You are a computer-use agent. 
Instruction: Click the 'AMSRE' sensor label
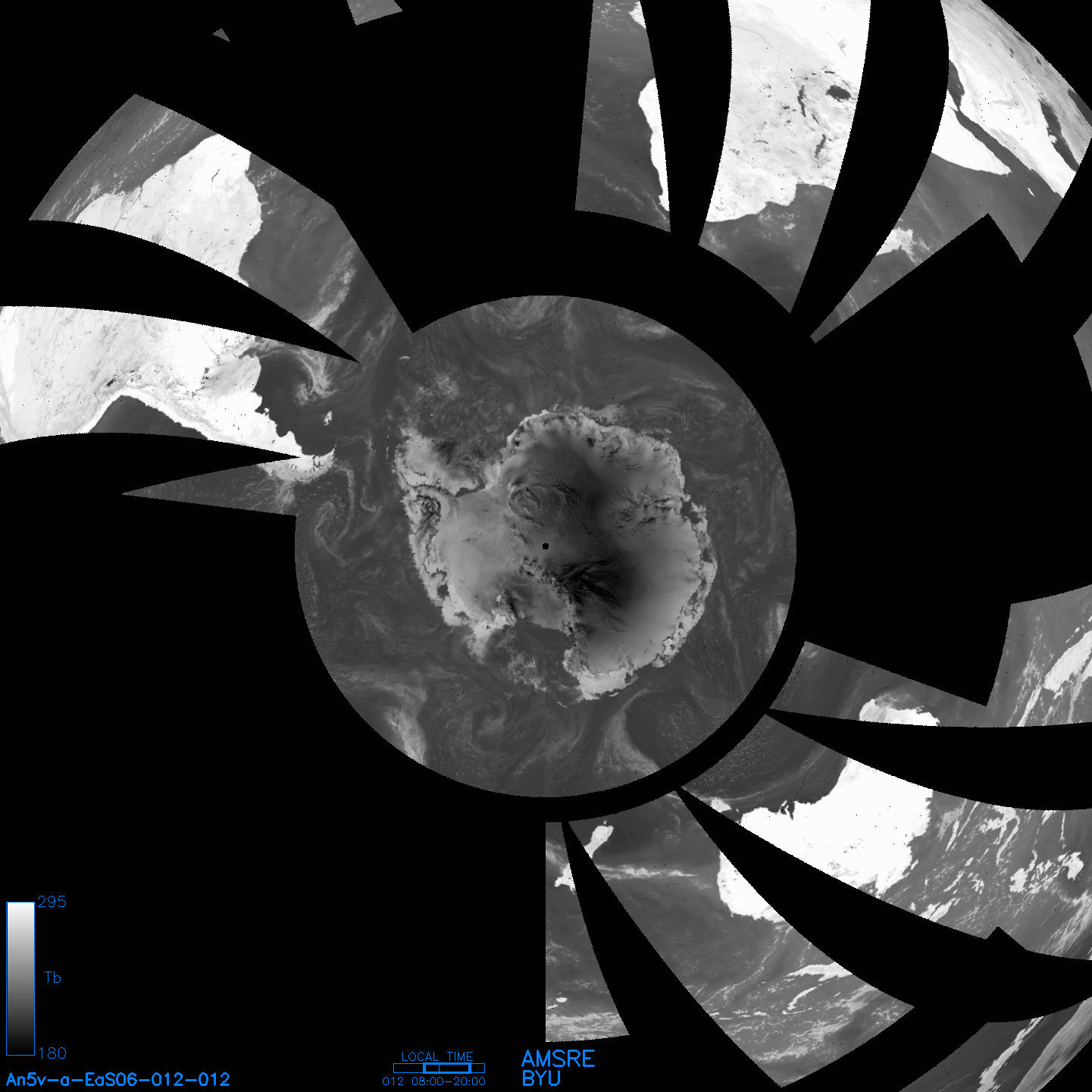[559, 1059]
